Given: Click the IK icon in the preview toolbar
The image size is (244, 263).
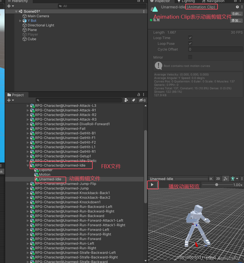Looking at the screenshot, I should pyautogui.click(x=211, y=179).
